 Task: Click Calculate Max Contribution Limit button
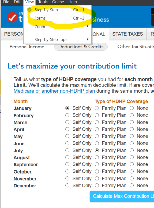pos(122,196)
